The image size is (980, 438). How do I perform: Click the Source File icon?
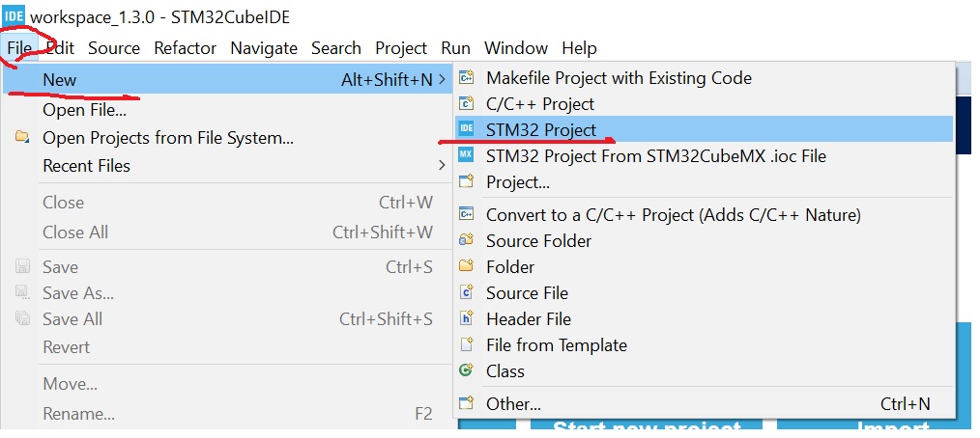point(467,292)
